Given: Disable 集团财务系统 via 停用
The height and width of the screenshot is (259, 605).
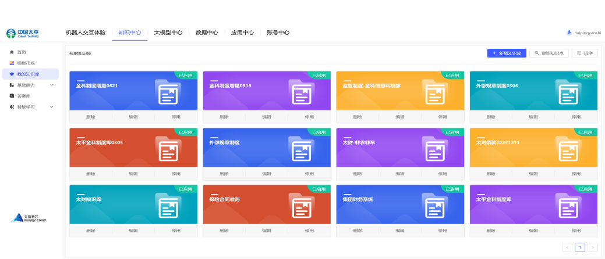Looking at the screenshot, I should pos(443,231).
